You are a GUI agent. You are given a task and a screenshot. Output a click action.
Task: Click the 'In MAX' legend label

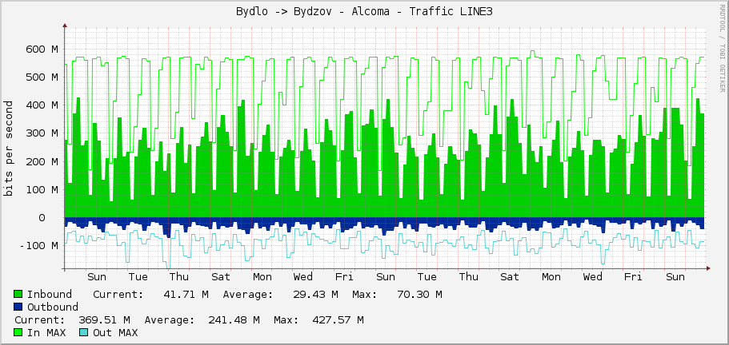[x=46, y=332]
